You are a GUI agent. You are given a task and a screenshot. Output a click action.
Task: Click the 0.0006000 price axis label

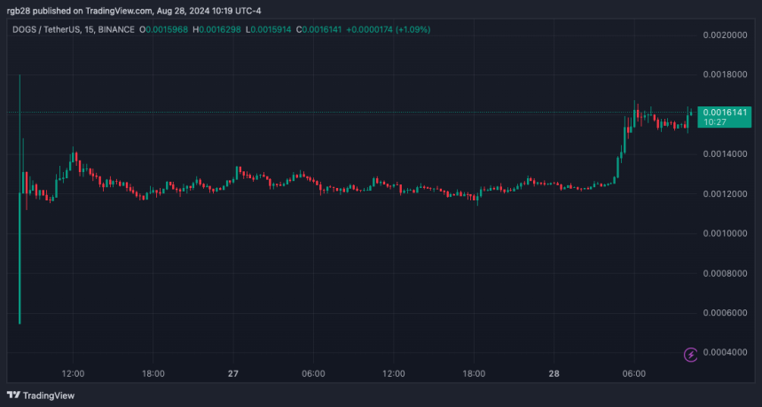[725, 314]
